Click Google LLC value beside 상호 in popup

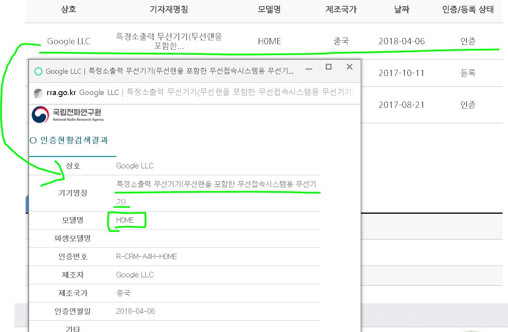(135, 166)
